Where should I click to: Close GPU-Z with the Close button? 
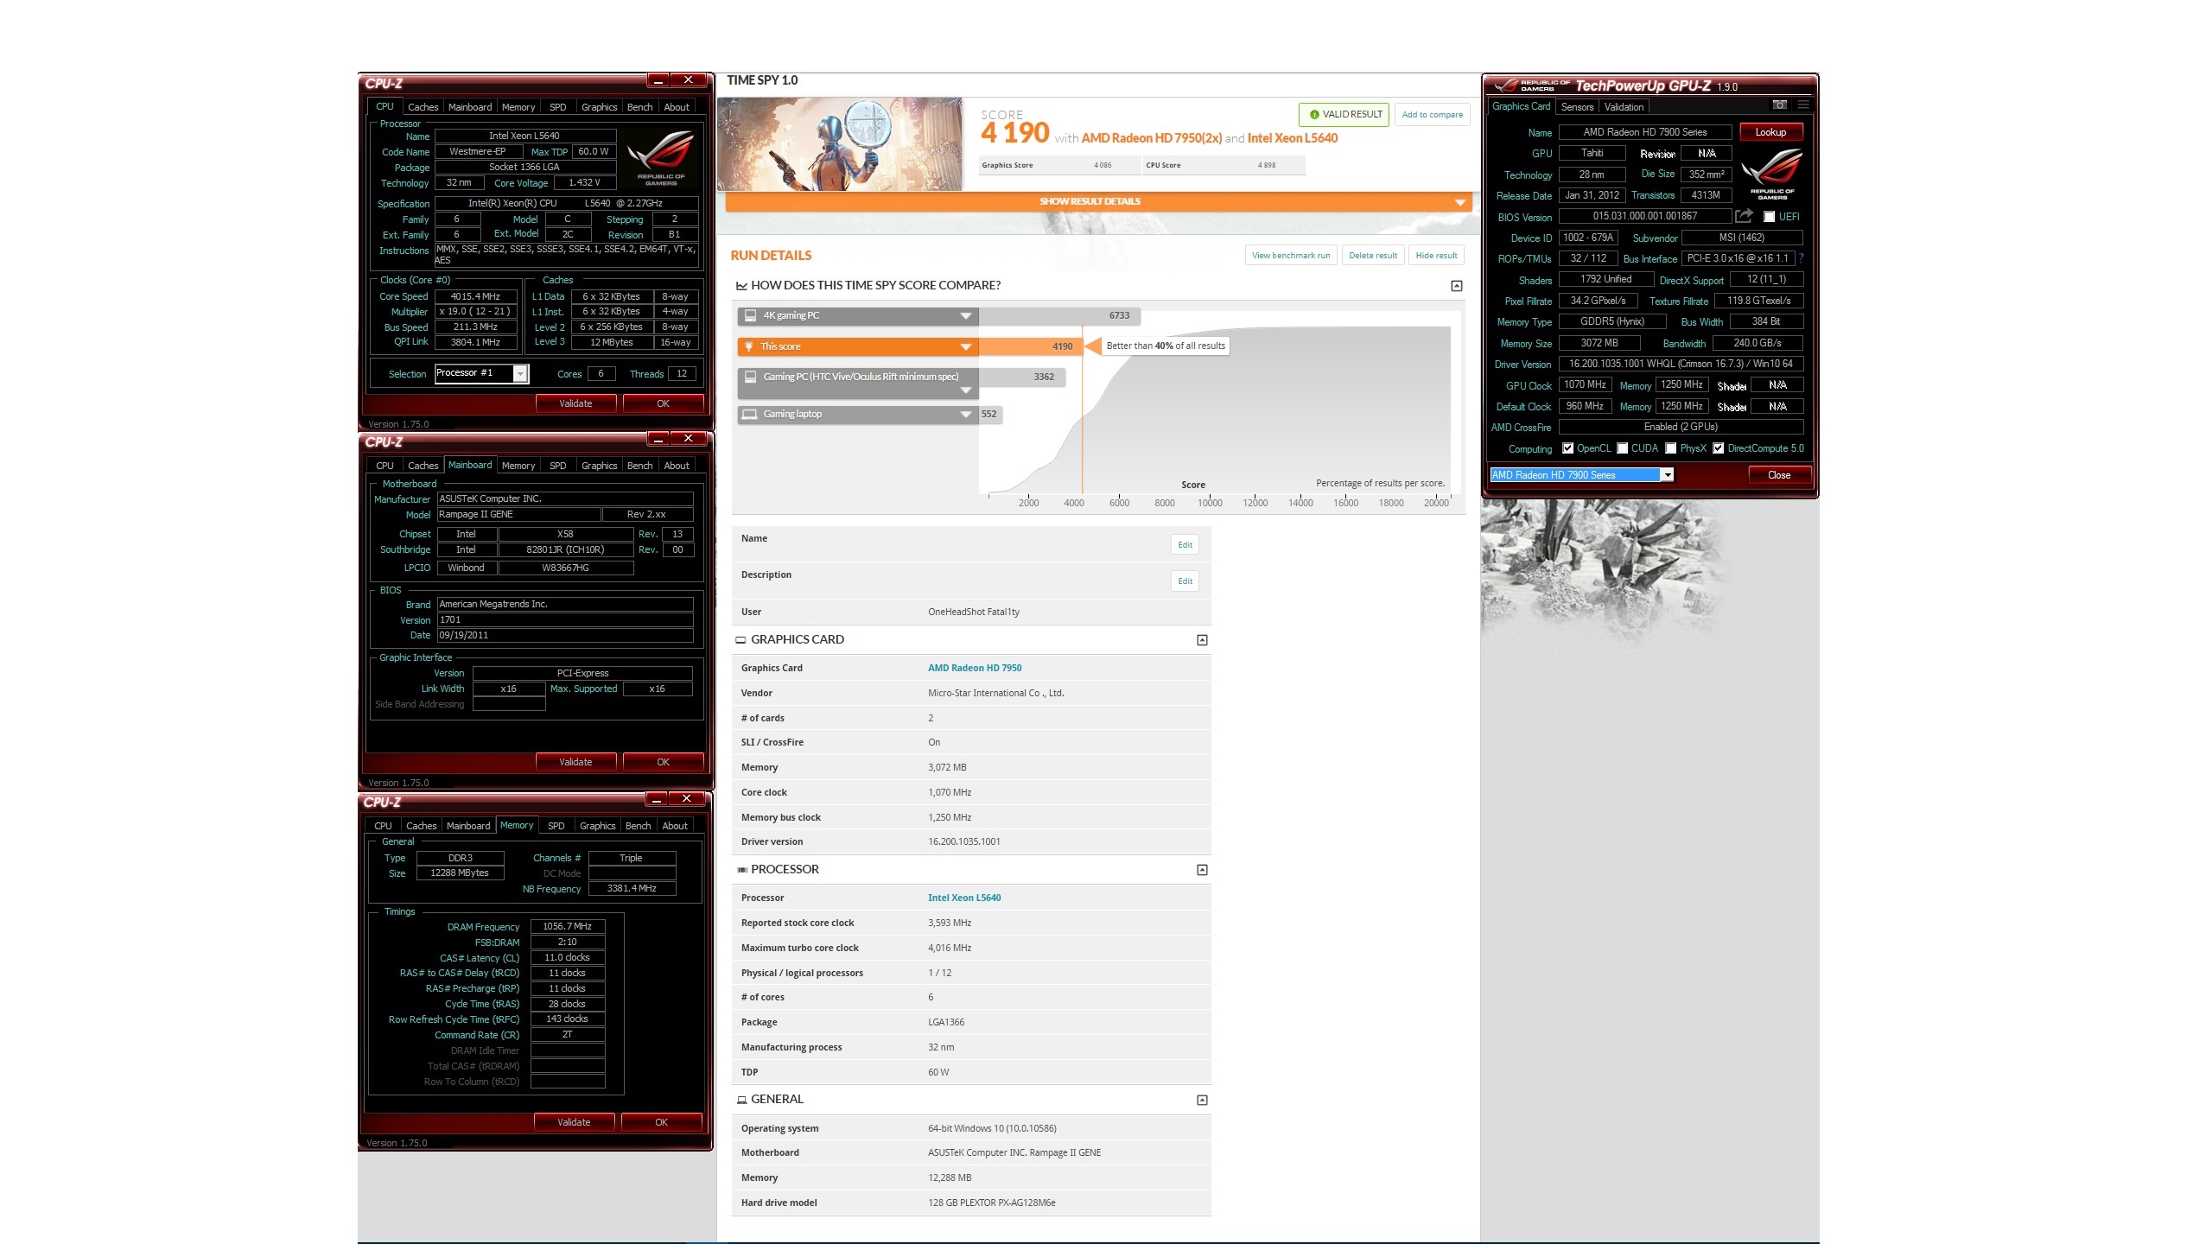click(x=1779, y=475)
